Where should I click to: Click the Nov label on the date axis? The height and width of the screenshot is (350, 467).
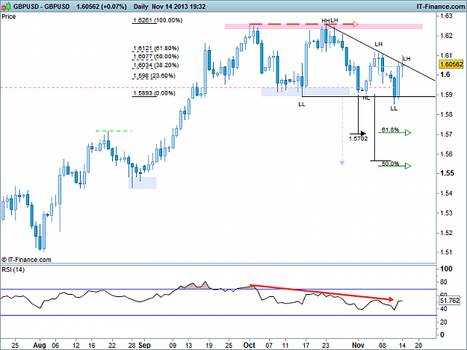tap(358, 346)
